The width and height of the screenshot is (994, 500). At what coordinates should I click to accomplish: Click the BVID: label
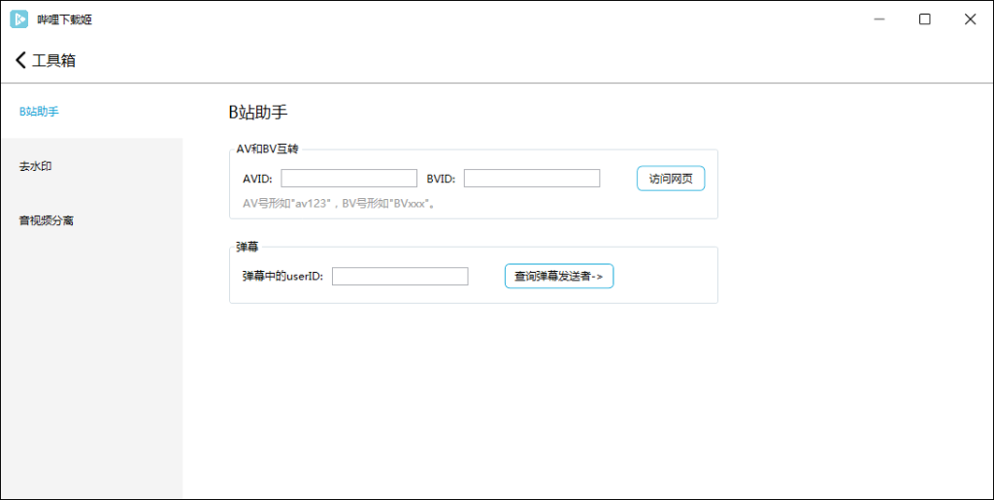[442, 179]
